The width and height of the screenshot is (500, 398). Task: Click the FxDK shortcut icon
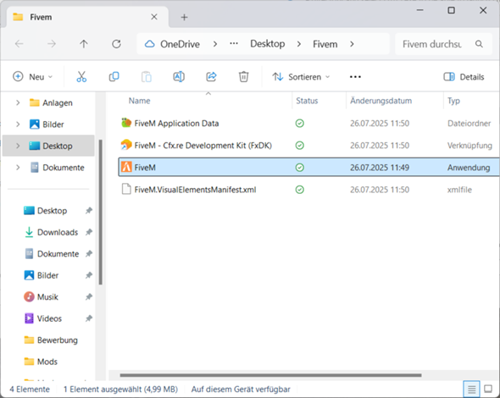(126, 145)
